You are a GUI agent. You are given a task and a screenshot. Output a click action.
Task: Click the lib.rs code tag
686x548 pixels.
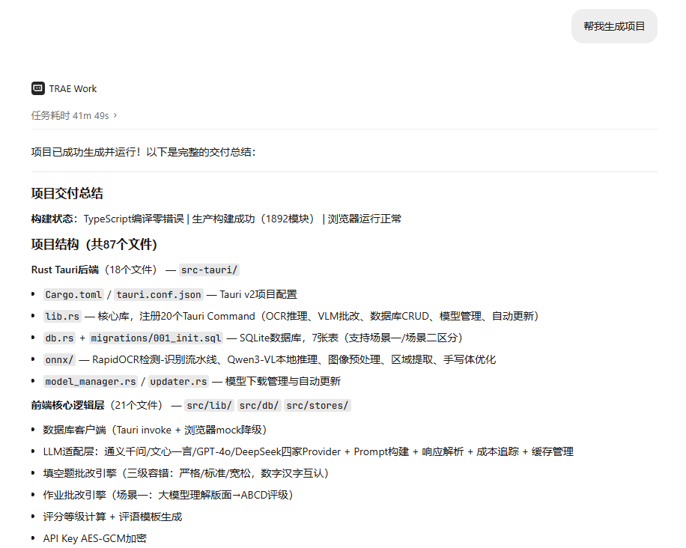pyautogui.click(x=62, y=316)
